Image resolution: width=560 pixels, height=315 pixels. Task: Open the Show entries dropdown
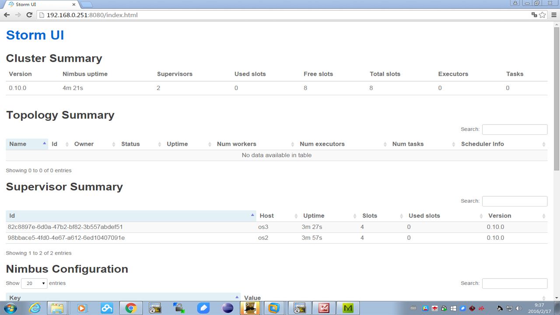coord(34,283)
